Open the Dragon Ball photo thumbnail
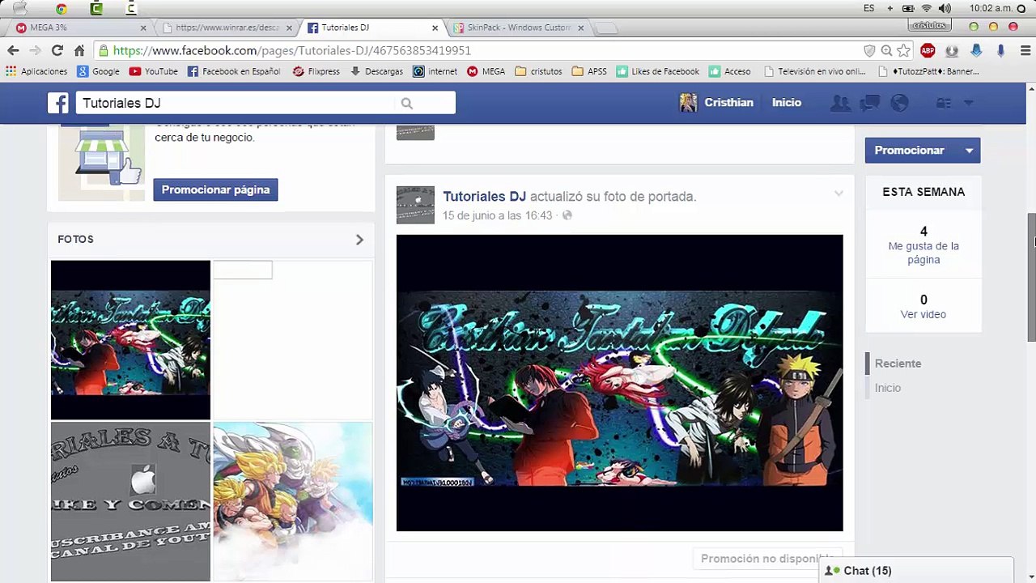 [293, 502]
